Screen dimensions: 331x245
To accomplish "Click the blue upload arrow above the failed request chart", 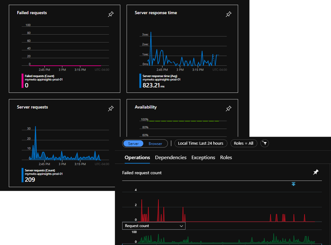I will [x=293, y=184].
